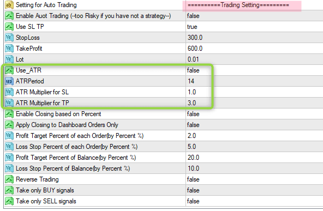This screenshot has height=211, width=323.
Task: Select the Use SL TP parameter name
Action: tap(30, 27)
